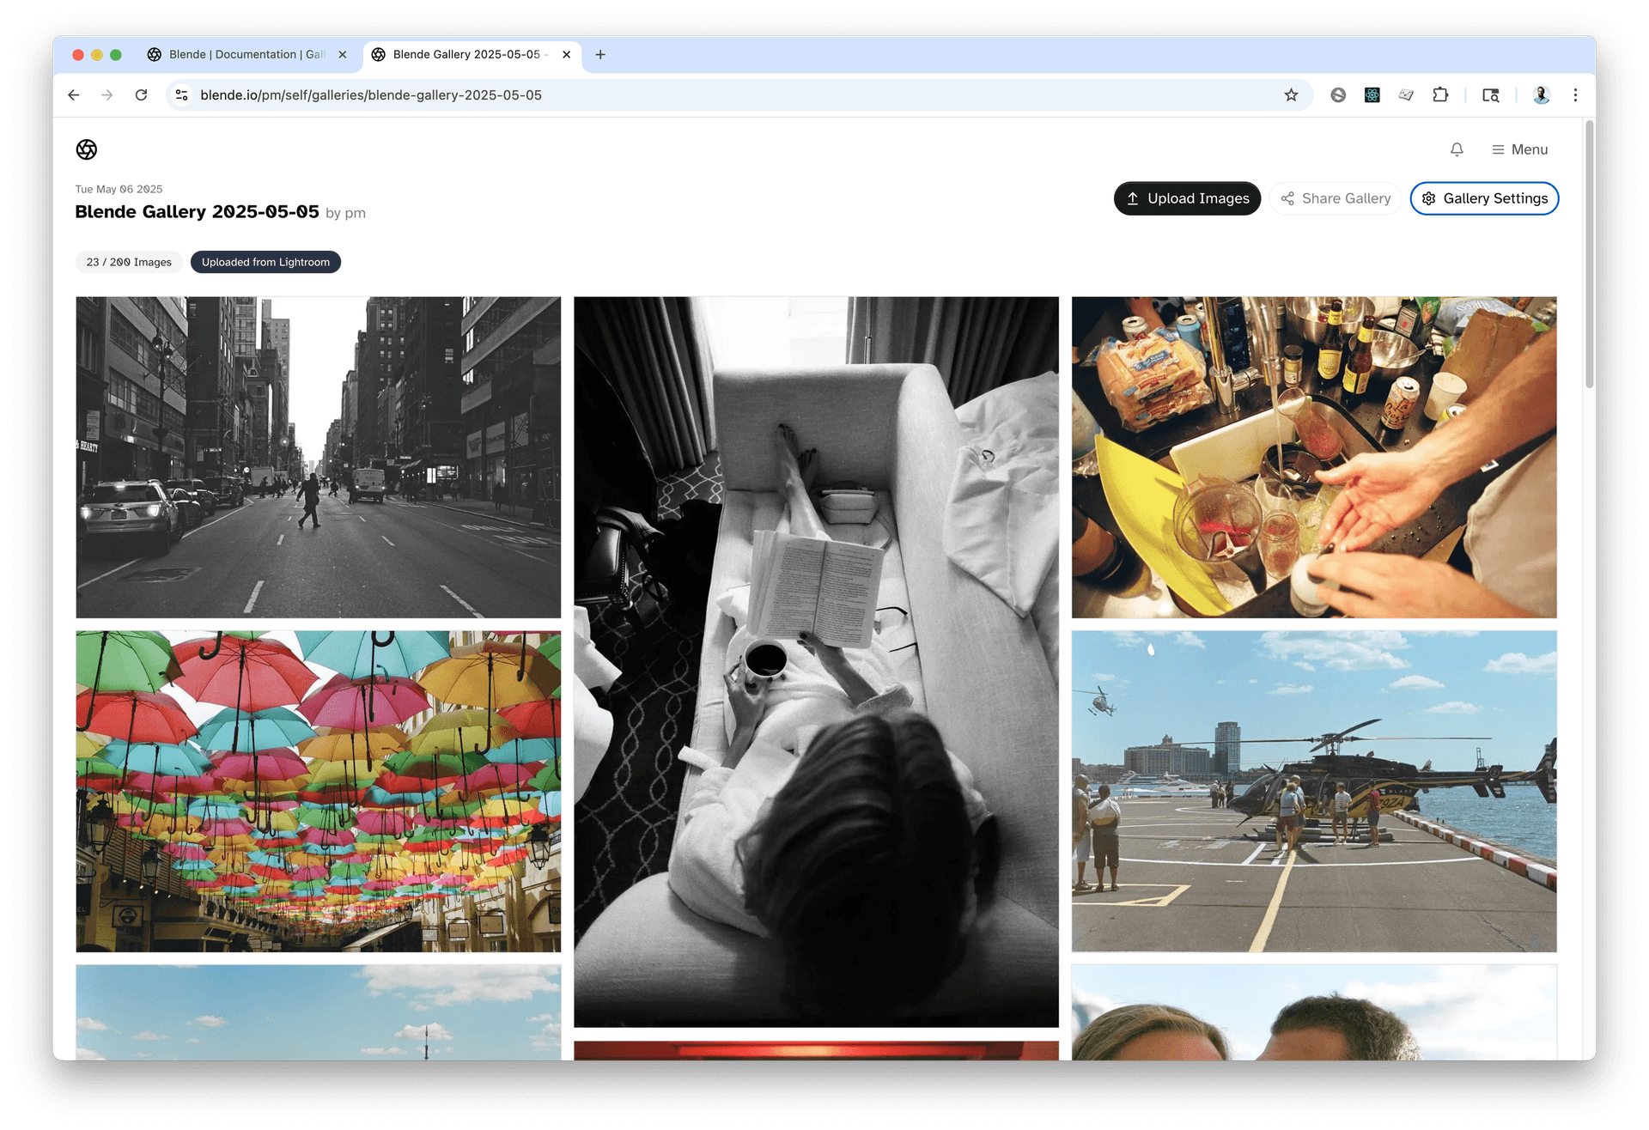Open the side panel search icon
Screen dimensions: 1649x1130
[1491, 95]
